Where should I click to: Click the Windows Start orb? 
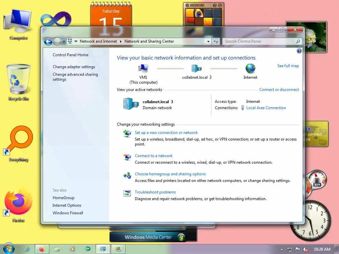(9, 248)
